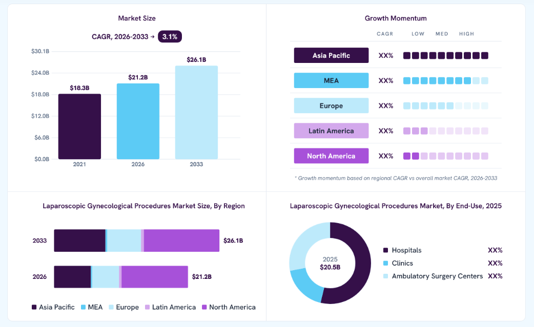This screenshot has height=327, width=534.
Task: Click the 2021 market size bar
Action: [79, 126]
